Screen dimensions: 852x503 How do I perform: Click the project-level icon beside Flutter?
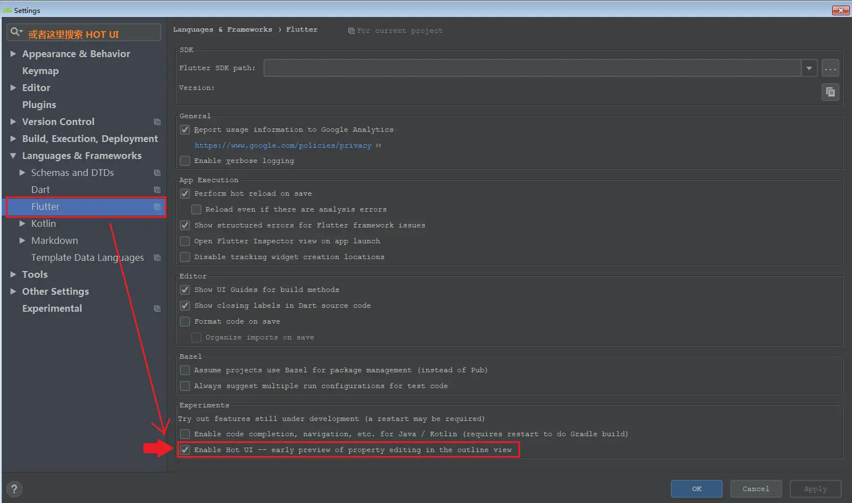(x=157, y=207)
